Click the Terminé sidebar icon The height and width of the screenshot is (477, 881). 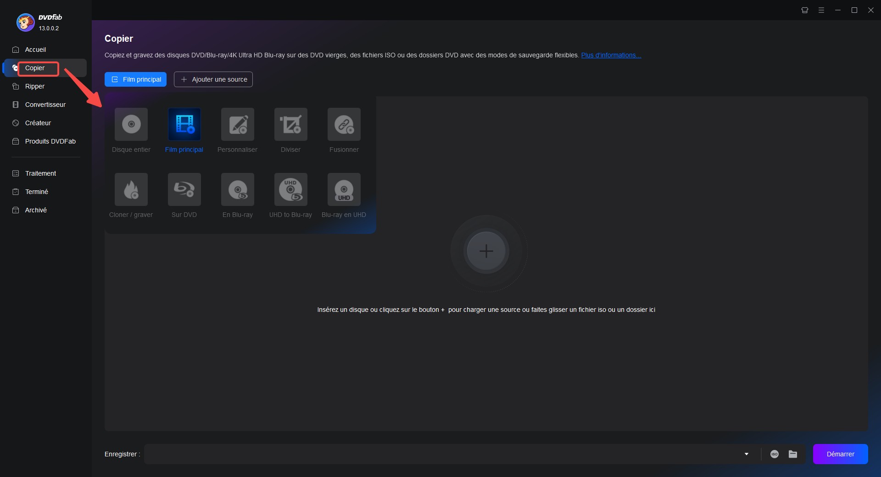coord(16,192)
